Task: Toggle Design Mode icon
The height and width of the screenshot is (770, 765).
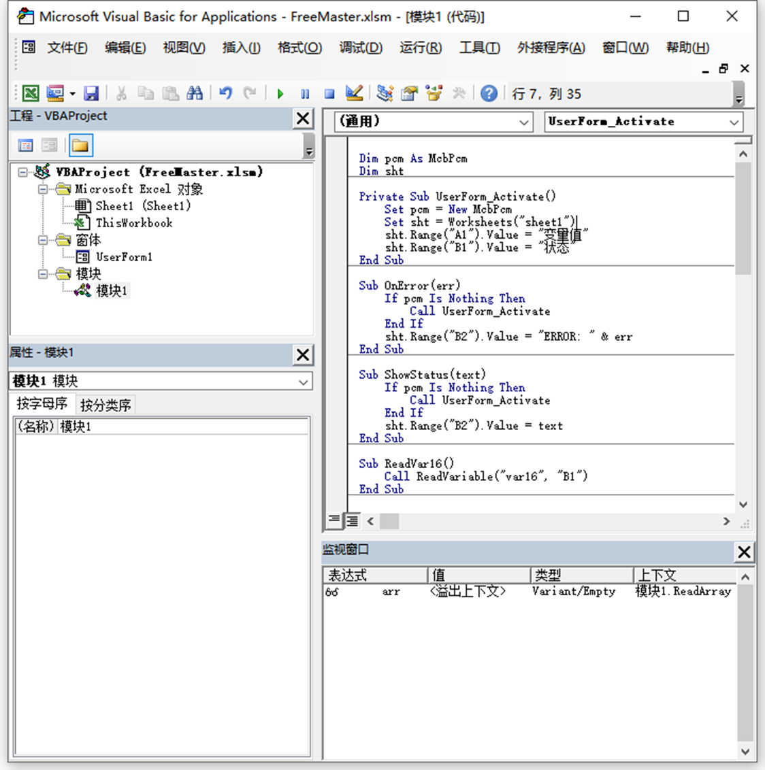Action: click(354, 93)
